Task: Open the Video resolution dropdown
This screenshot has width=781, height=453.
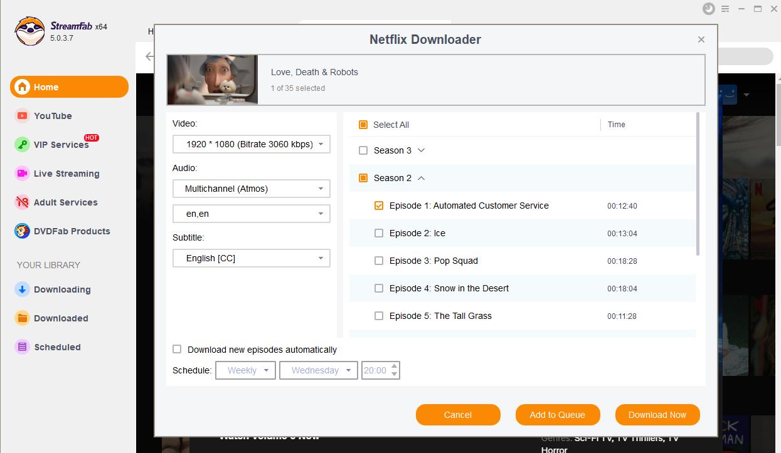Action: 252,144
